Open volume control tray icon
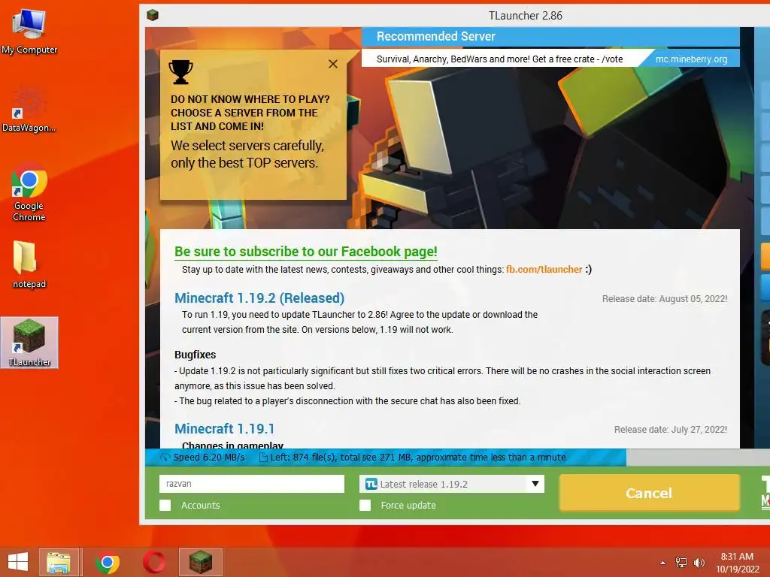The height and width of the screenshot is (577, 770). click(x=699, y=563)
